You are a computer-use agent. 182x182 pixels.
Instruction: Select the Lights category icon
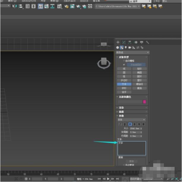(x=126, y=47)
